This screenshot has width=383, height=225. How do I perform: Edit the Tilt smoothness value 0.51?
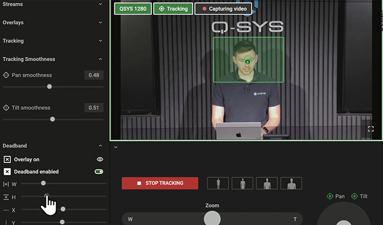click(94, 107)
